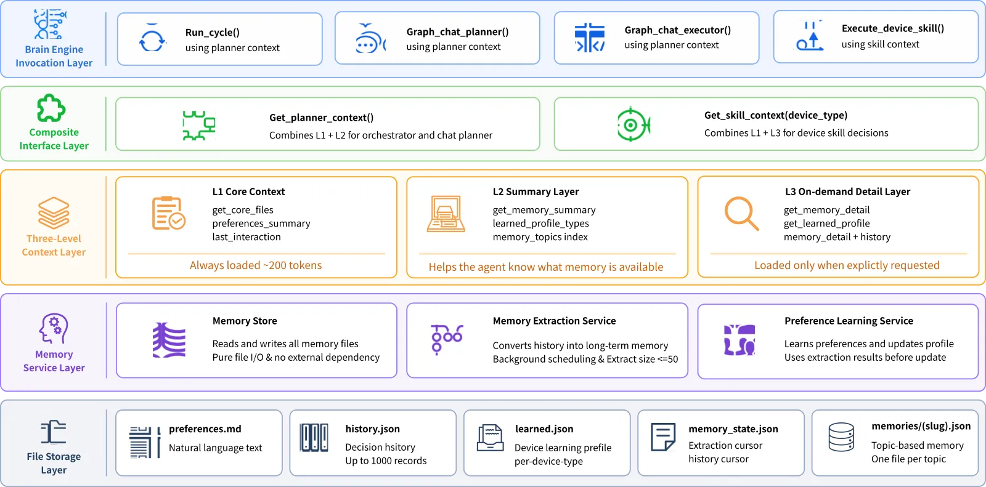Click the Graph_chat_executor() icon
The width and height of the screenshot is (986, 487).
[590, 38]
